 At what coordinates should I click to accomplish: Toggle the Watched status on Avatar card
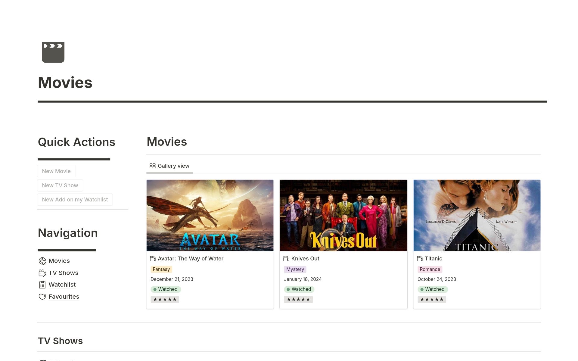coord(166,289)
